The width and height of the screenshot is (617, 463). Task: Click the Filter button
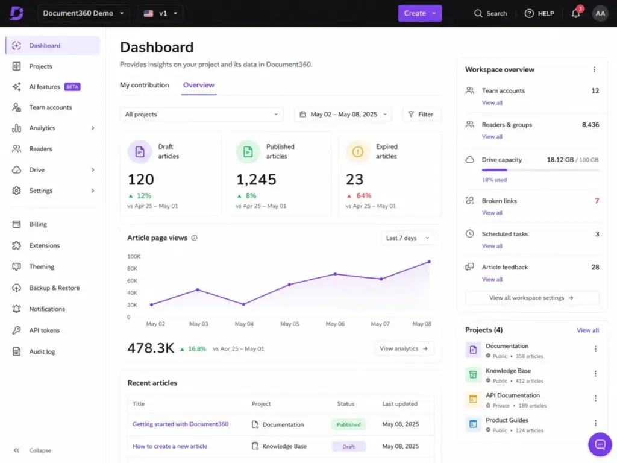coord(421,114)
